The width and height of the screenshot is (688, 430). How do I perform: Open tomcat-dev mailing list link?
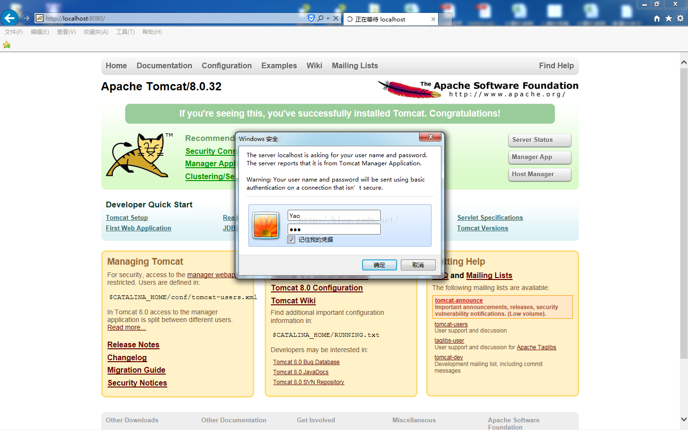click(x=449, y=357)
